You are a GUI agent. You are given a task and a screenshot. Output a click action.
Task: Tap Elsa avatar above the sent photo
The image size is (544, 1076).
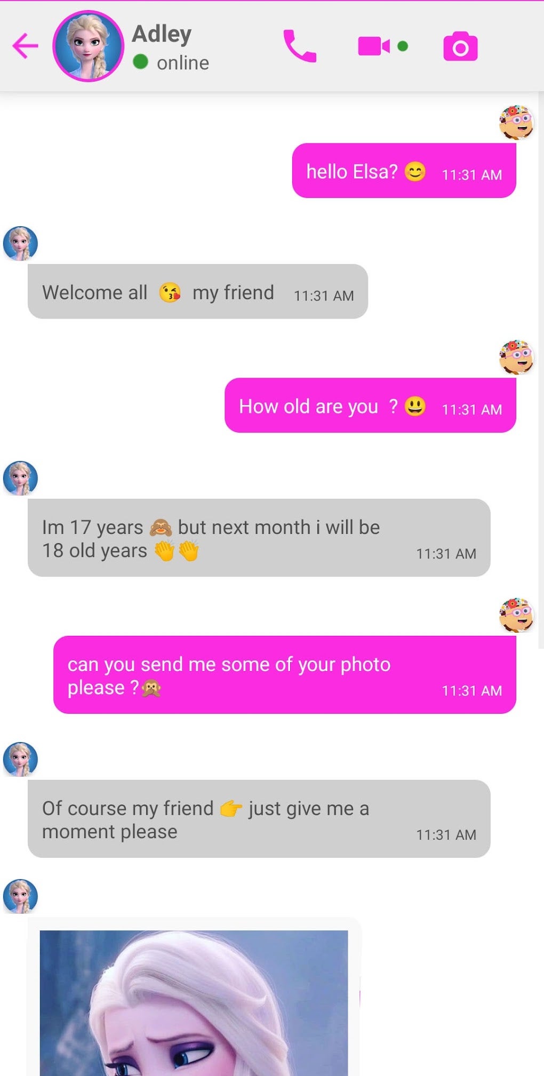tap(20, 896)
